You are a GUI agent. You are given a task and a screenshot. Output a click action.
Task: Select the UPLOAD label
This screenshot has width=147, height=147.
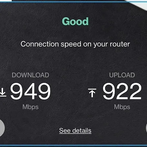[122, 75]
